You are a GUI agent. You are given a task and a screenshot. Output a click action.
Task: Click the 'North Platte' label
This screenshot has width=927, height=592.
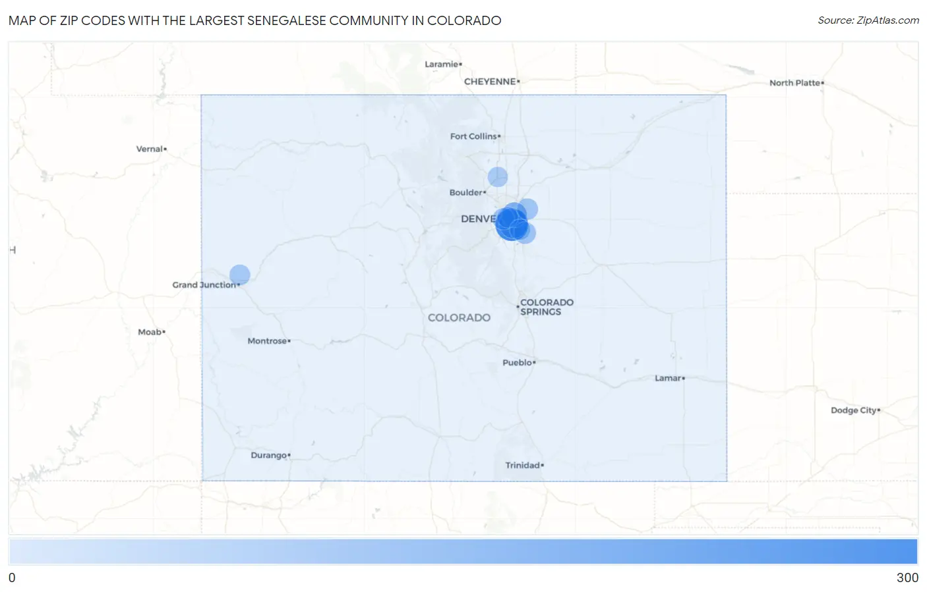pyautogui.click(x=794, y=83)
